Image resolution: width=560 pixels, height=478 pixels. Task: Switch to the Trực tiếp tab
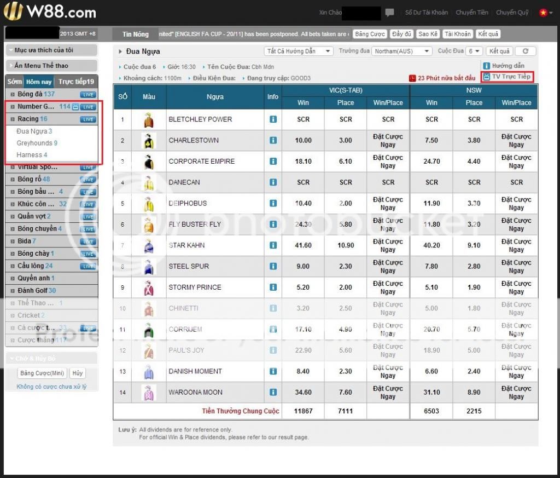[x=76, y=82]
